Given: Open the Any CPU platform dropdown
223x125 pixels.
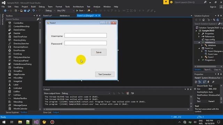Looking at the screenshot, I should click(66, 11).
